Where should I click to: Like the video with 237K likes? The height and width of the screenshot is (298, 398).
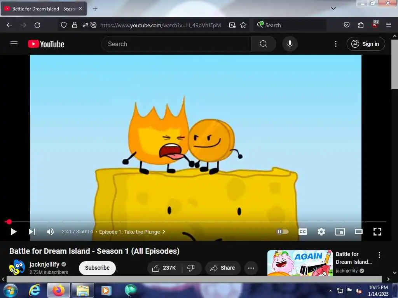click(x=164, y=268)
